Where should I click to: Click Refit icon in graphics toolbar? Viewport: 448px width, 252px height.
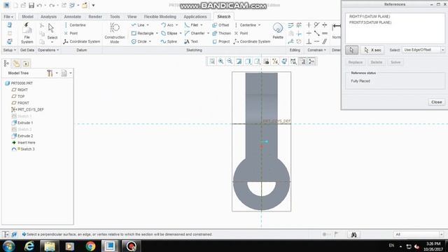[x=212, y=61]
